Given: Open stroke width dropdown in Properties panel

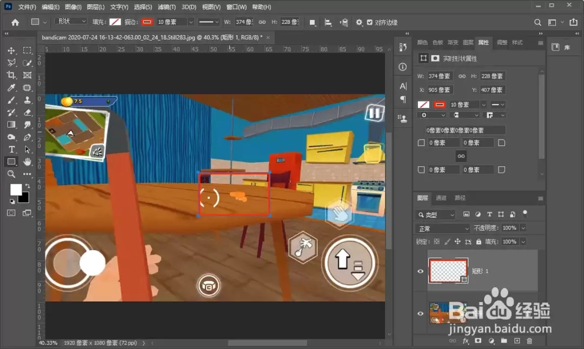Looking at the screenshot, I should (x=483, y=105).
